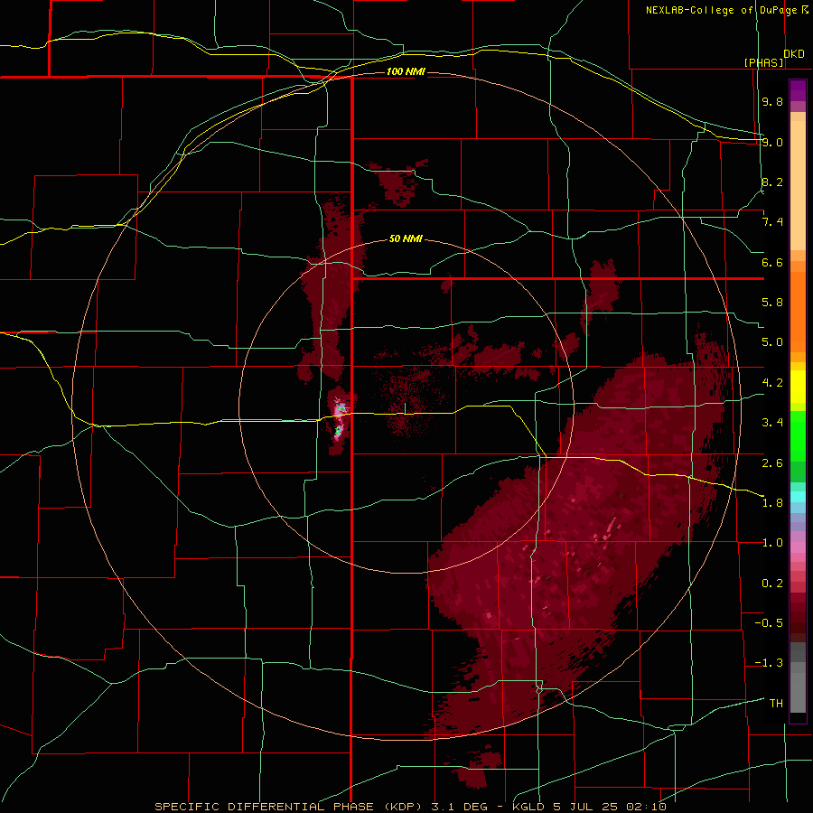
Task: Pick the pink band in the color bar
Action: point(798,547)
